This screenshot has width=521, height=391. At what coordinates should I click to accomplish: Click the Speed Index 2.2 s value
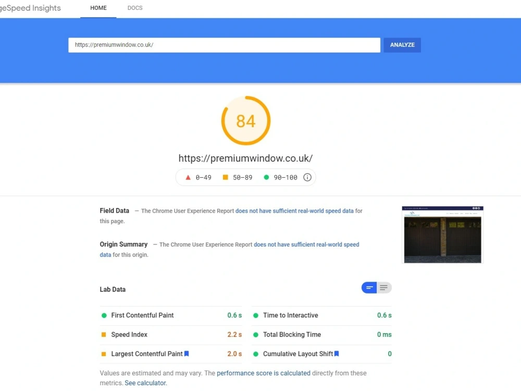click(x=234, y=335)
